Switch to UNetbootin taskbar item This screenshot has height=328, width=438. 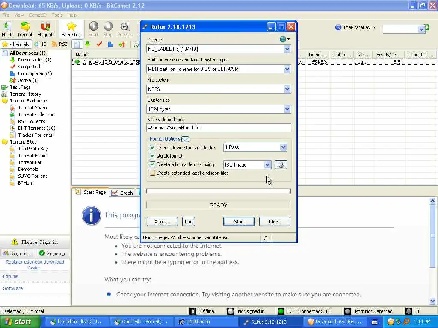coord(206,322)
